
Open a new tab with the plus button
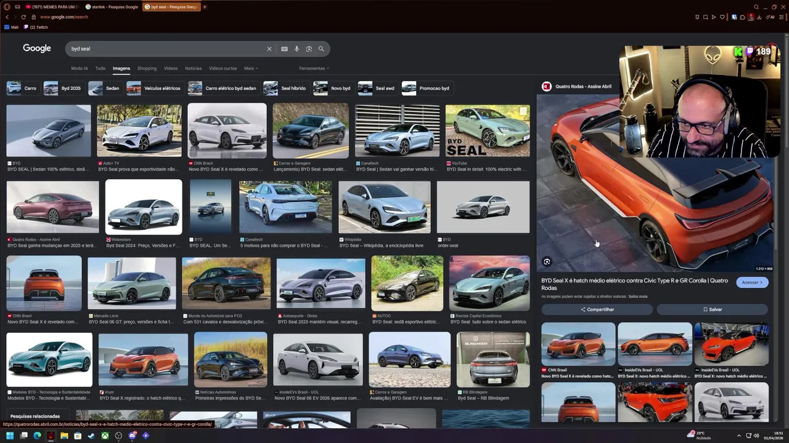tap(205, 7)
